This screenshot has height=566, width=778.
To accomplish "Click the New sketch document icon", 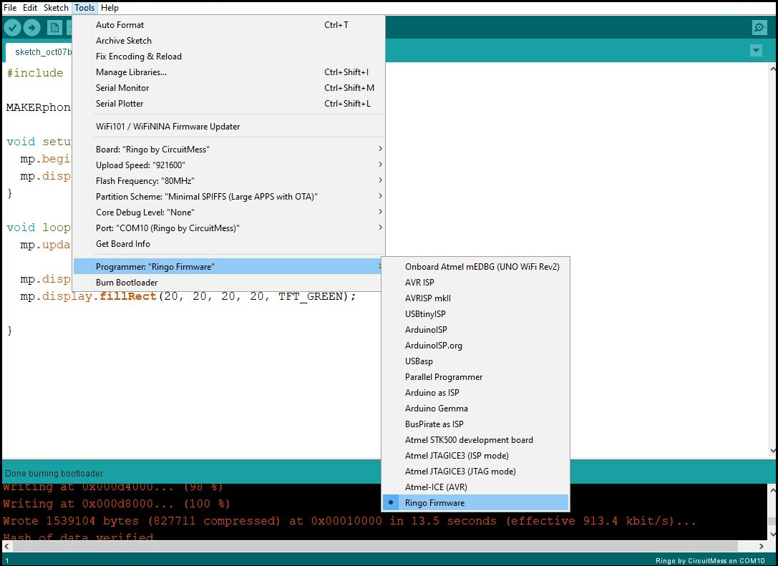I will [x=54, y=28].
